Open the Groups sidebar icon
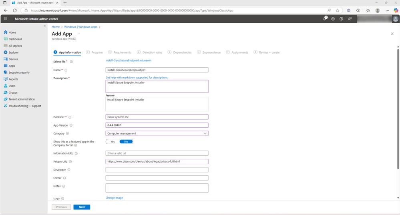Viewport: 400px width, 215px height. tap(5, 92)
